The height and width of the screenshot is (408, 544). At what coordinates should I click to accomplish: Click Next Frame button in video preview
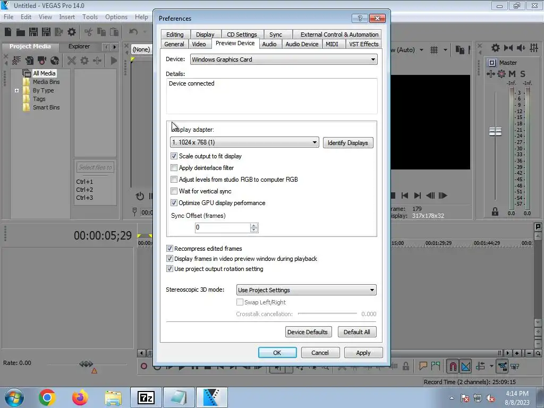point(443,195)
